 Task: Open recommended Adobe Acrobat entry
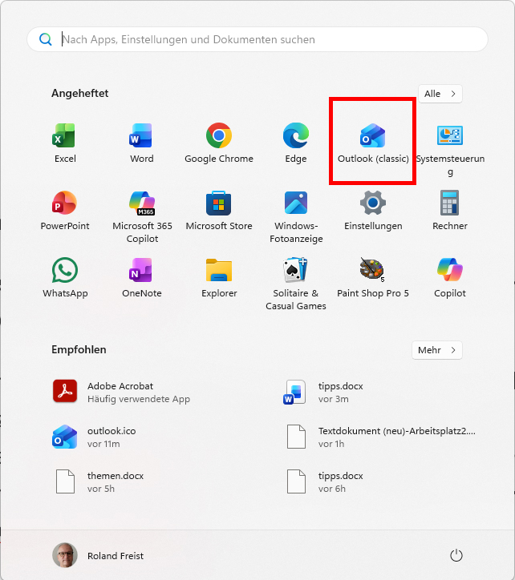120,392
